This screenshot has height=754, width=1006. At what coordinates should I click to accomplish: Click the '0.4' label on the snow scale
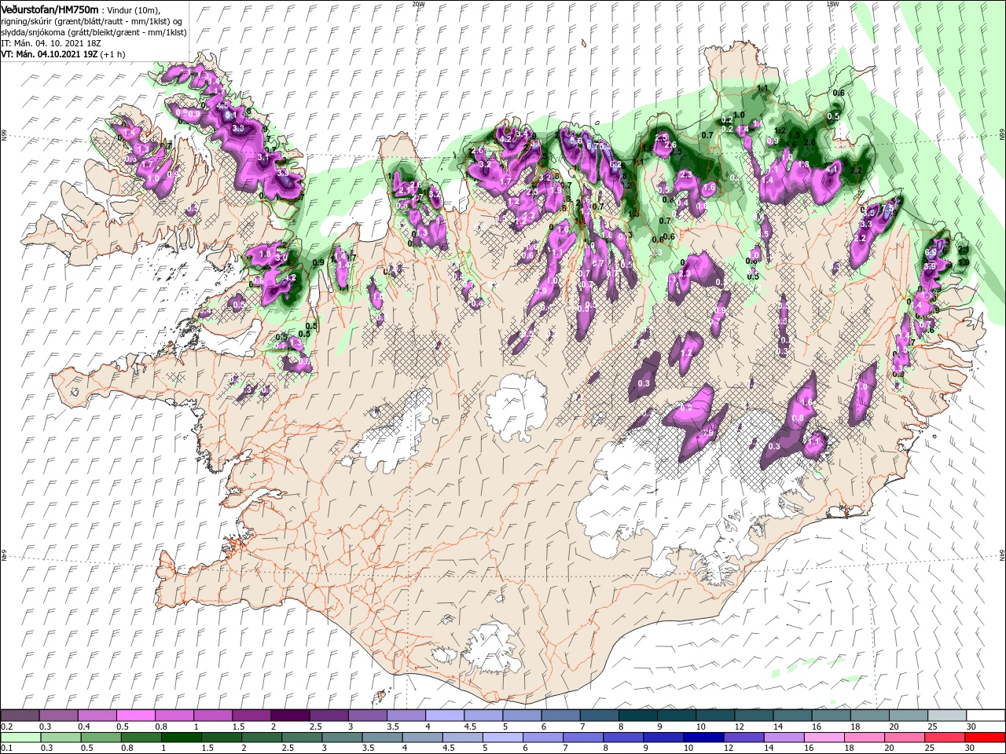[x=84, y=727]
